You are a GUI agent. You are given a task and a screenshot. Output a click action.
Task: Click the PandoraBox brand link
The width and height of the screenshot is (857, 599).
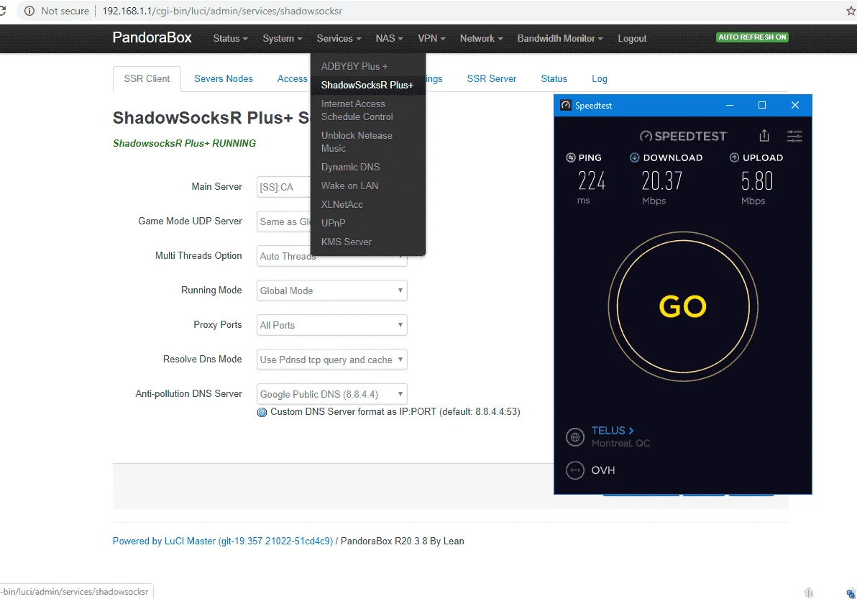[x=152, y=37]
